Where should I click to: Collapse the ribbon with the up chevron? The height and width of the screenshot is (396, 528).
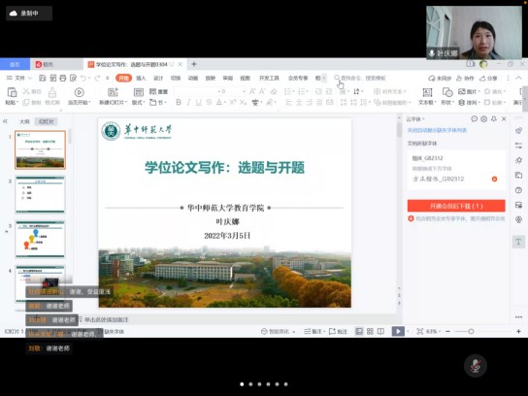tap(519, 78)
